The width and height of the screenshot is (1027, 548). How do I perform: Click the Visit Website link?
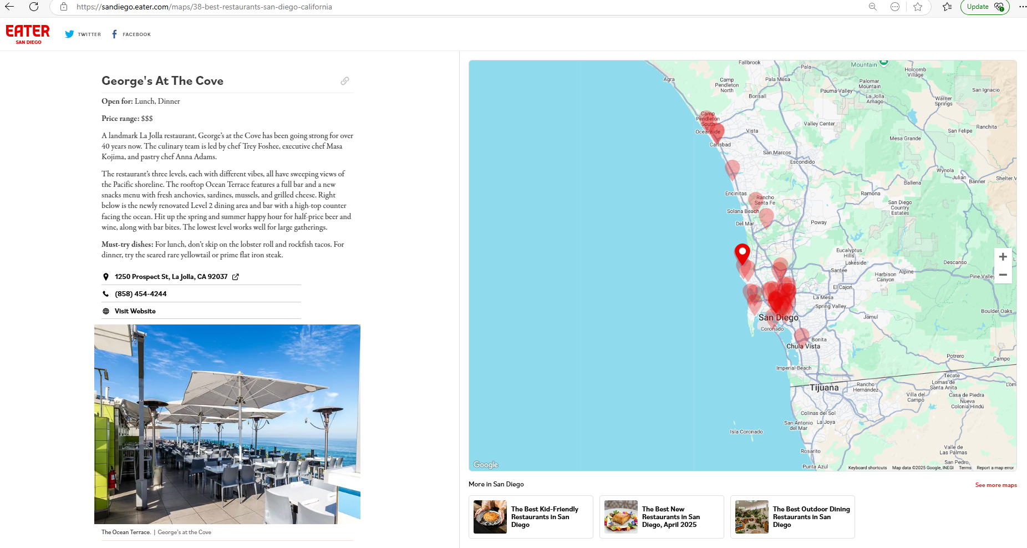coord(135,311)
